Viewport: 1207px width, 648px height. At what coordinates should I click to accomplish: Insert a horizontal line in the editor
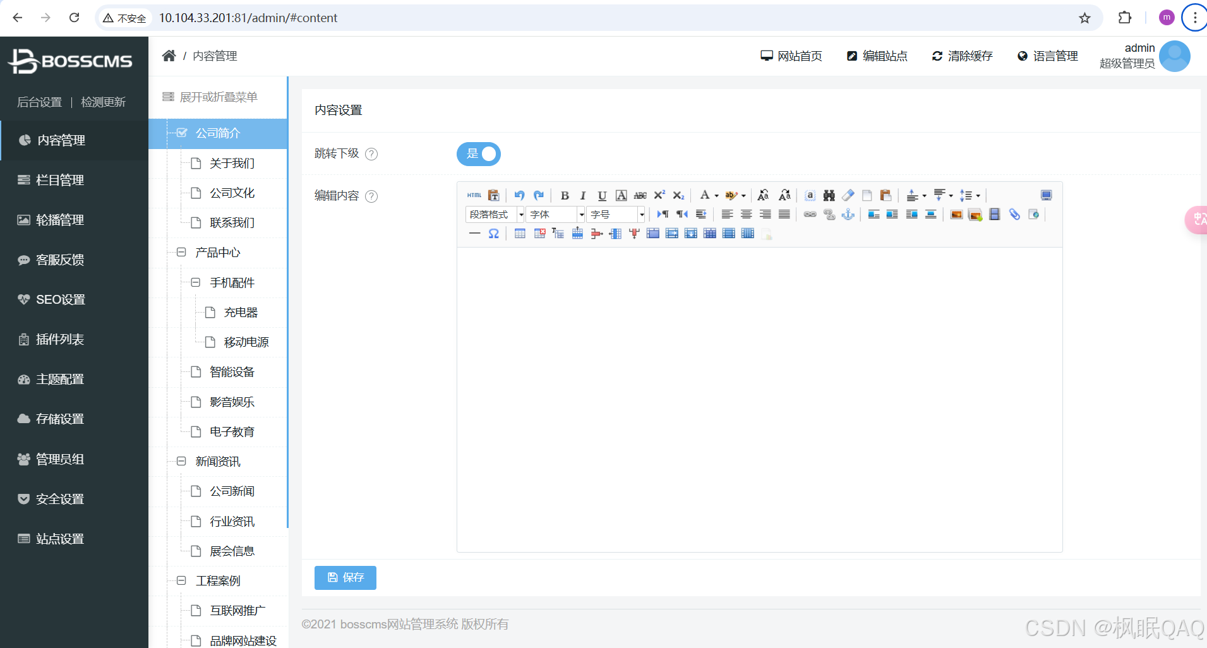coord(475,234)
